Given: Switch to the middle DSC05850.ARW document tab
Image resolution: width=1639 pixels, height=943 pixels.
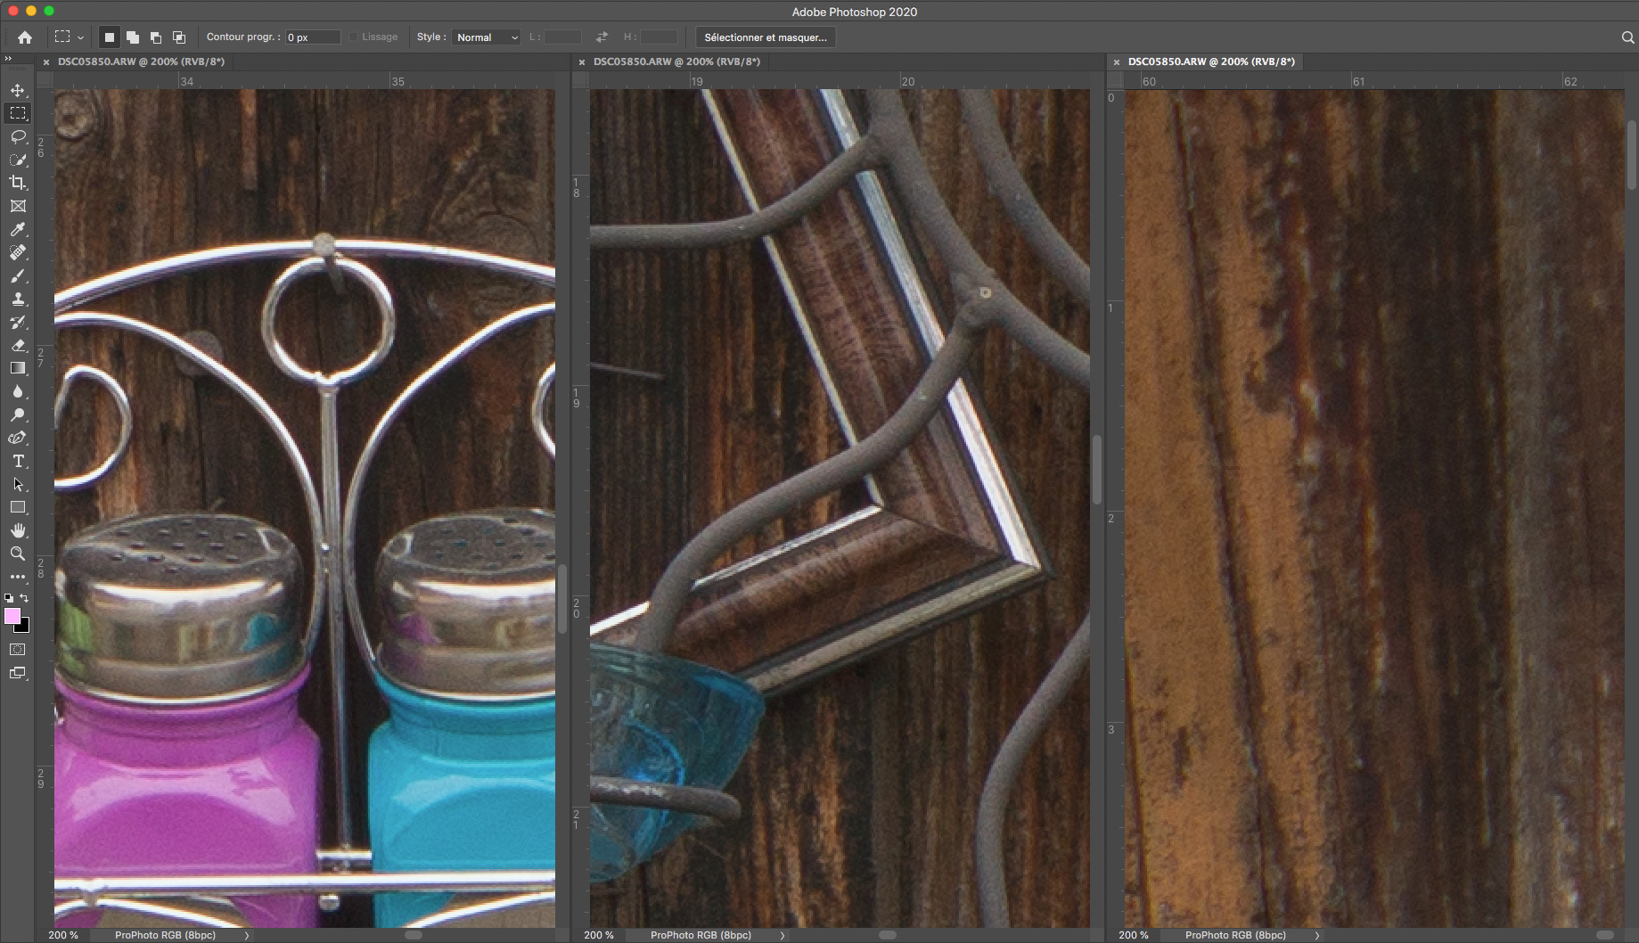Looking at the screenshot, I should click(676, 61).
